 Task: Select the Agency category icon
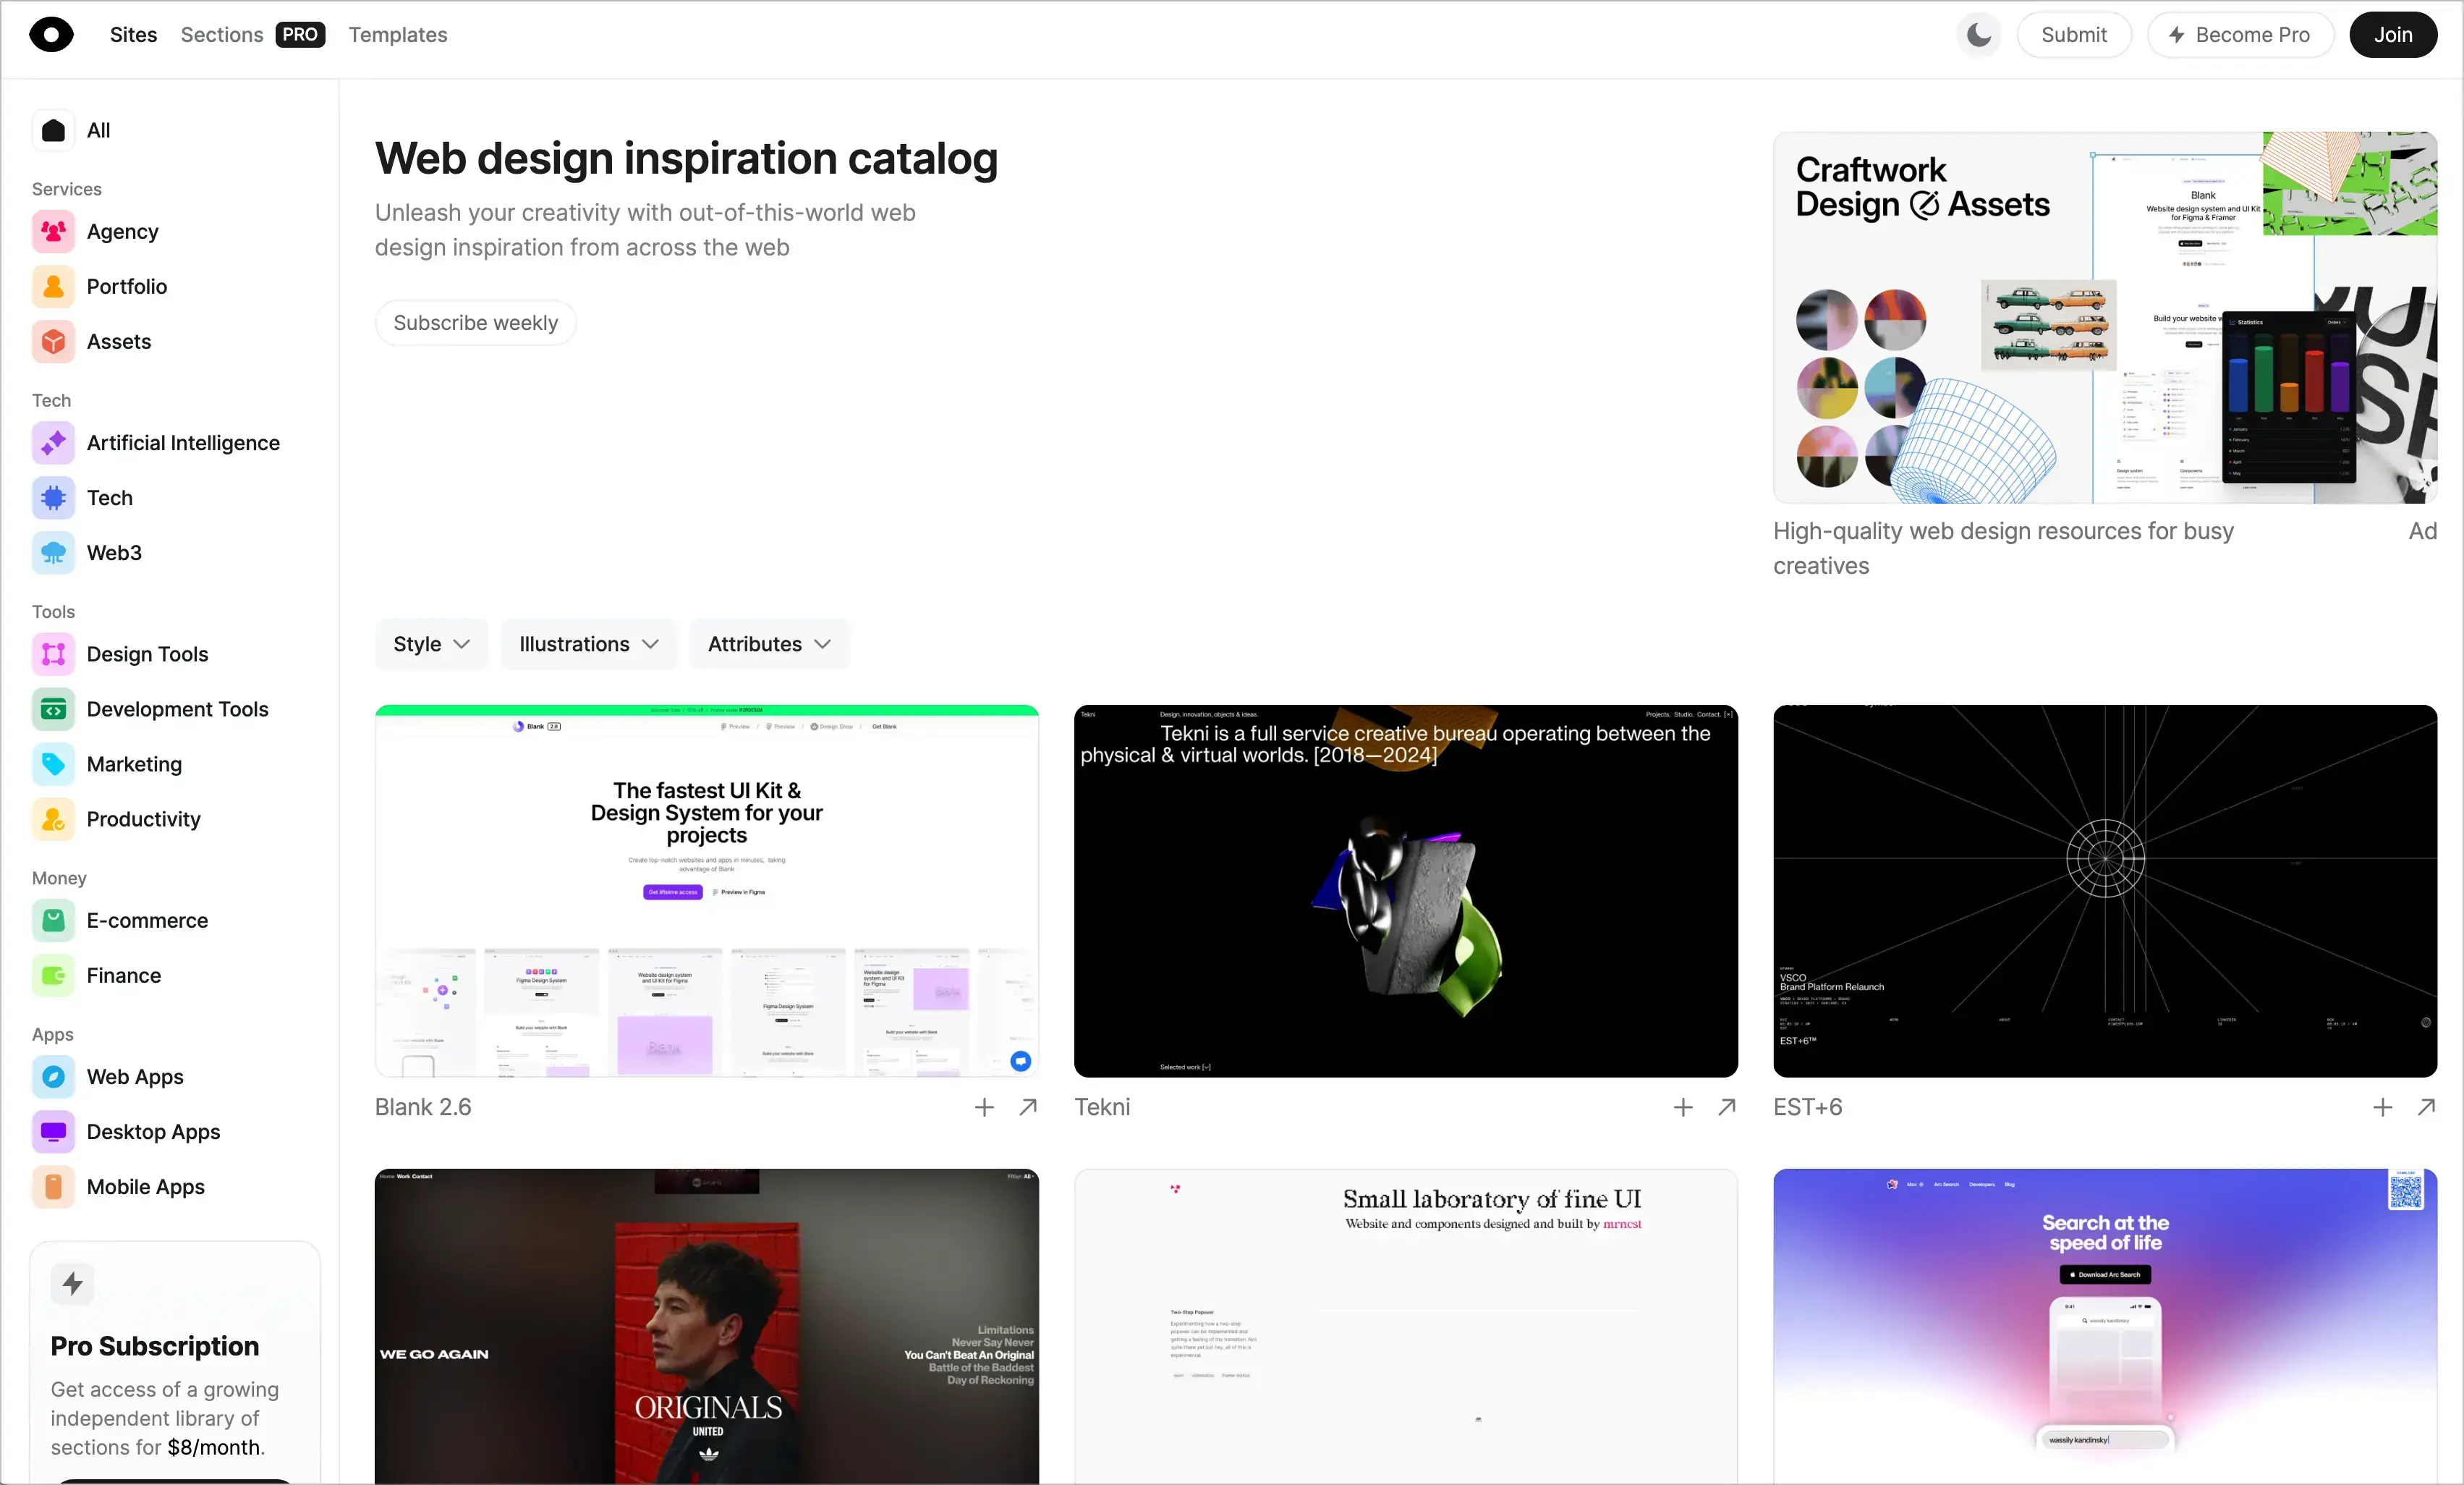click(x=54, y=231)
